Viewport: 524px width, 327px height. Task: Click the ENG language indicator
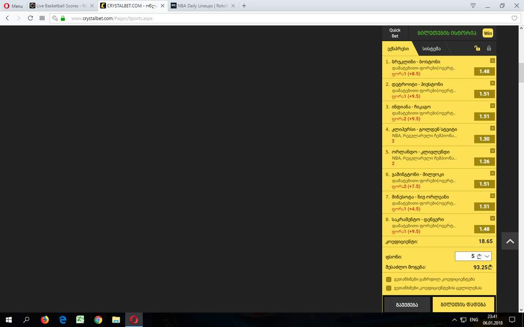point(474,320)
